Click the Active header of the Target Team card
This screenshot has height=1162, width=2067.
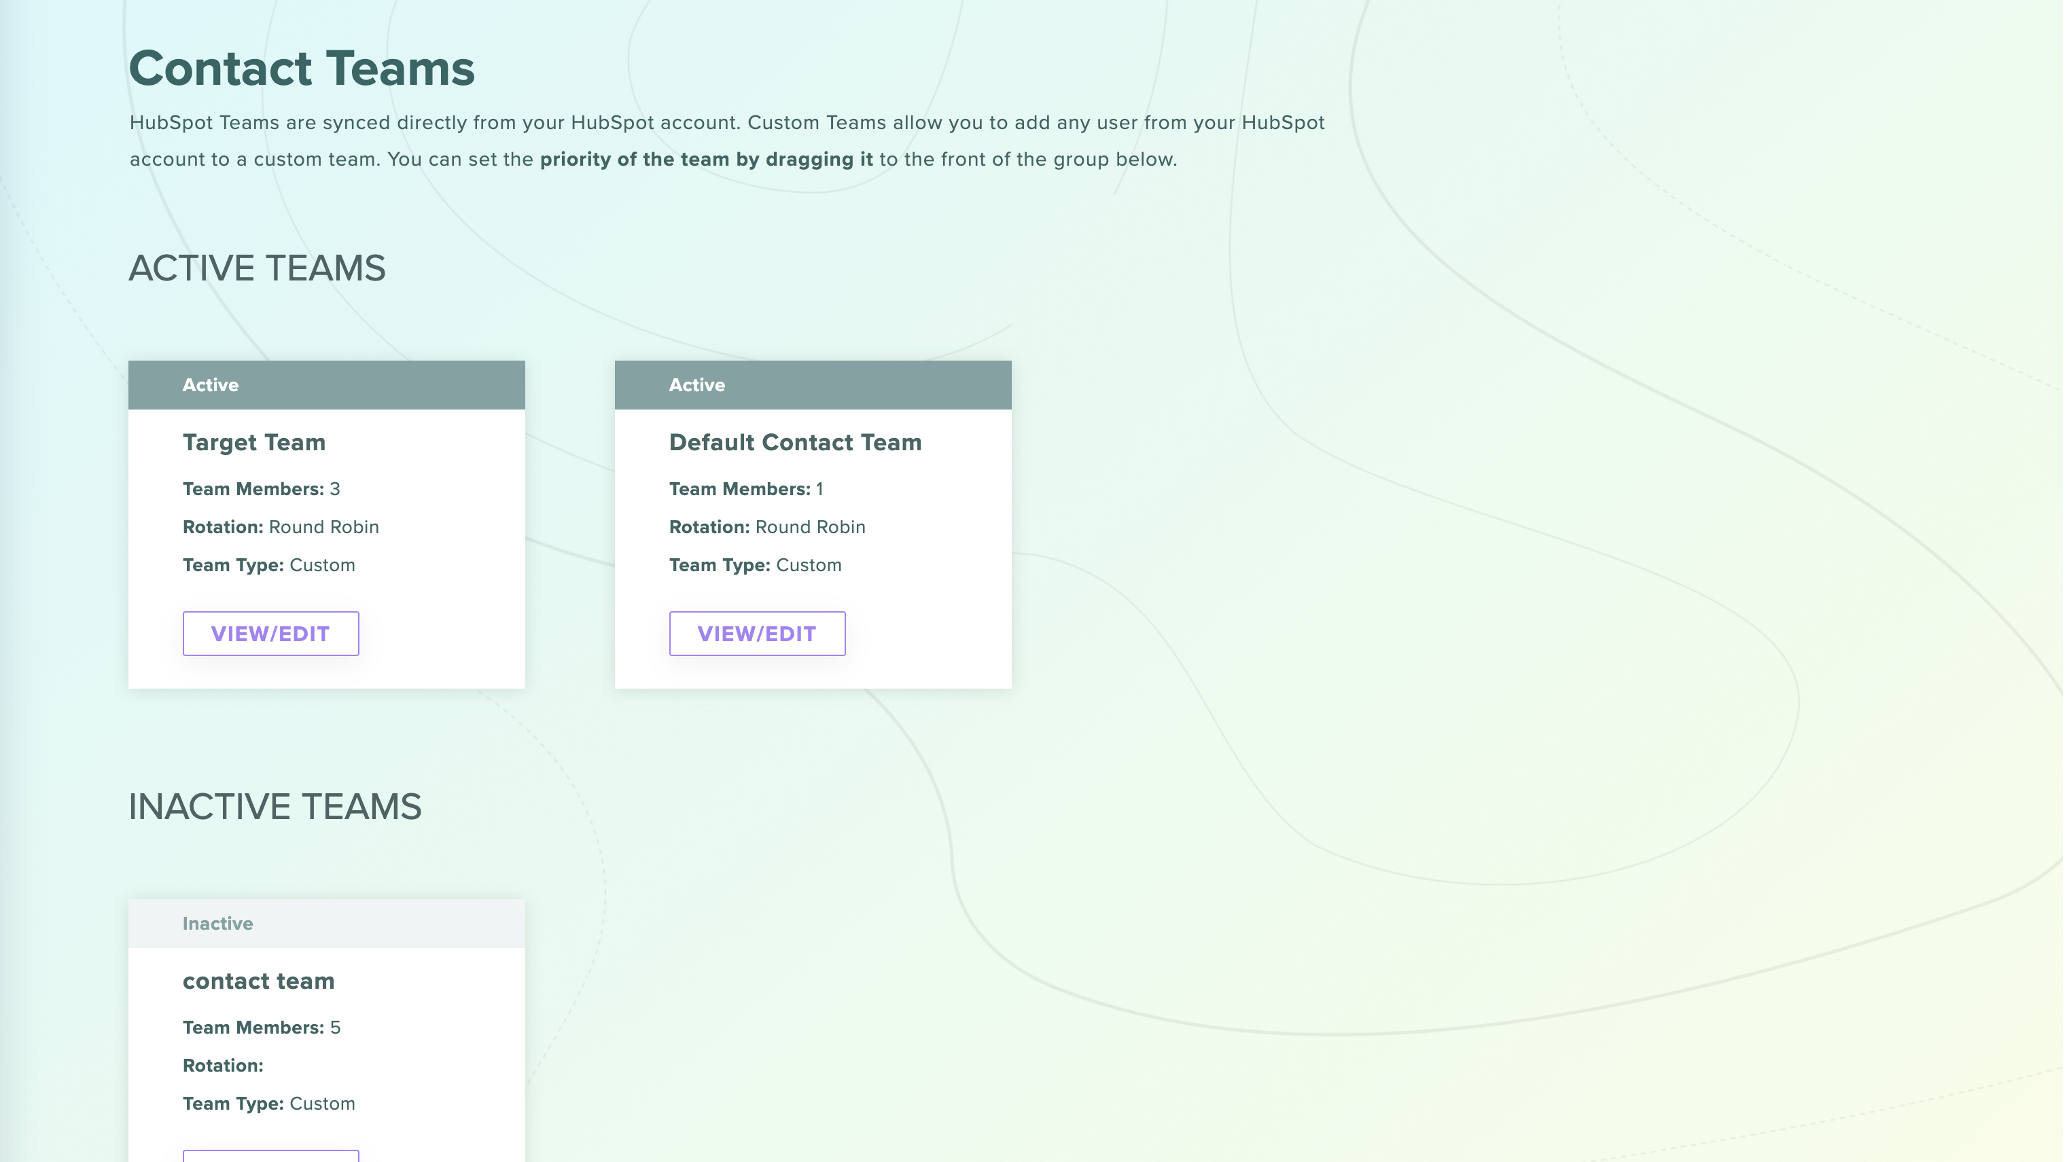coord(210,385)
